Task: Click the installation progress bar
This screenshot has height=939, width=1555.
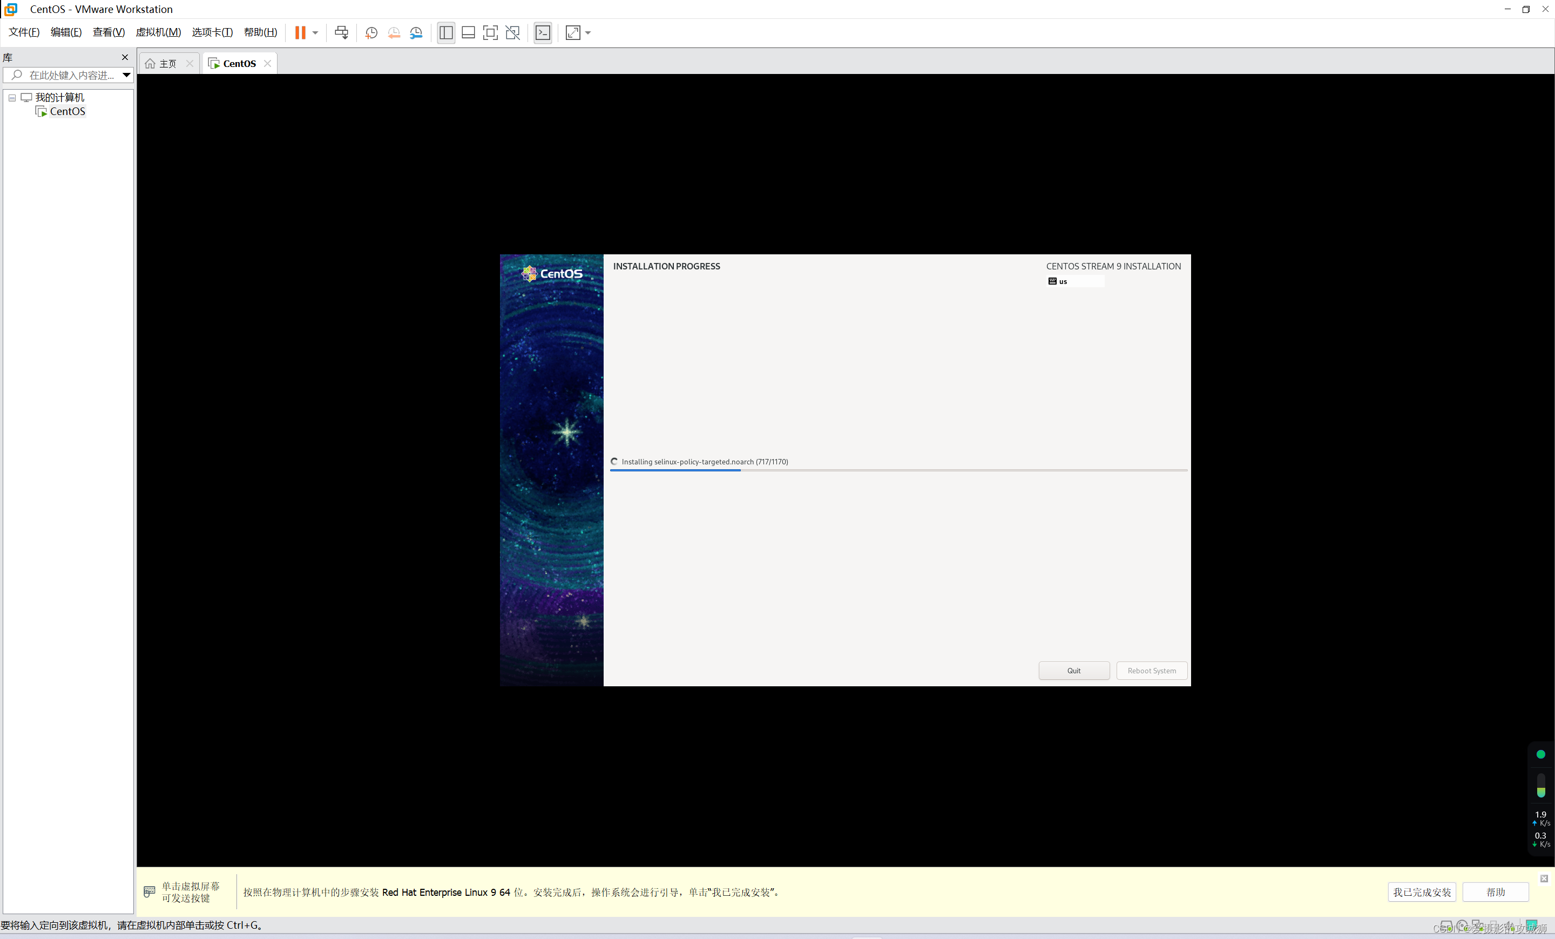Action: (897, 470)
